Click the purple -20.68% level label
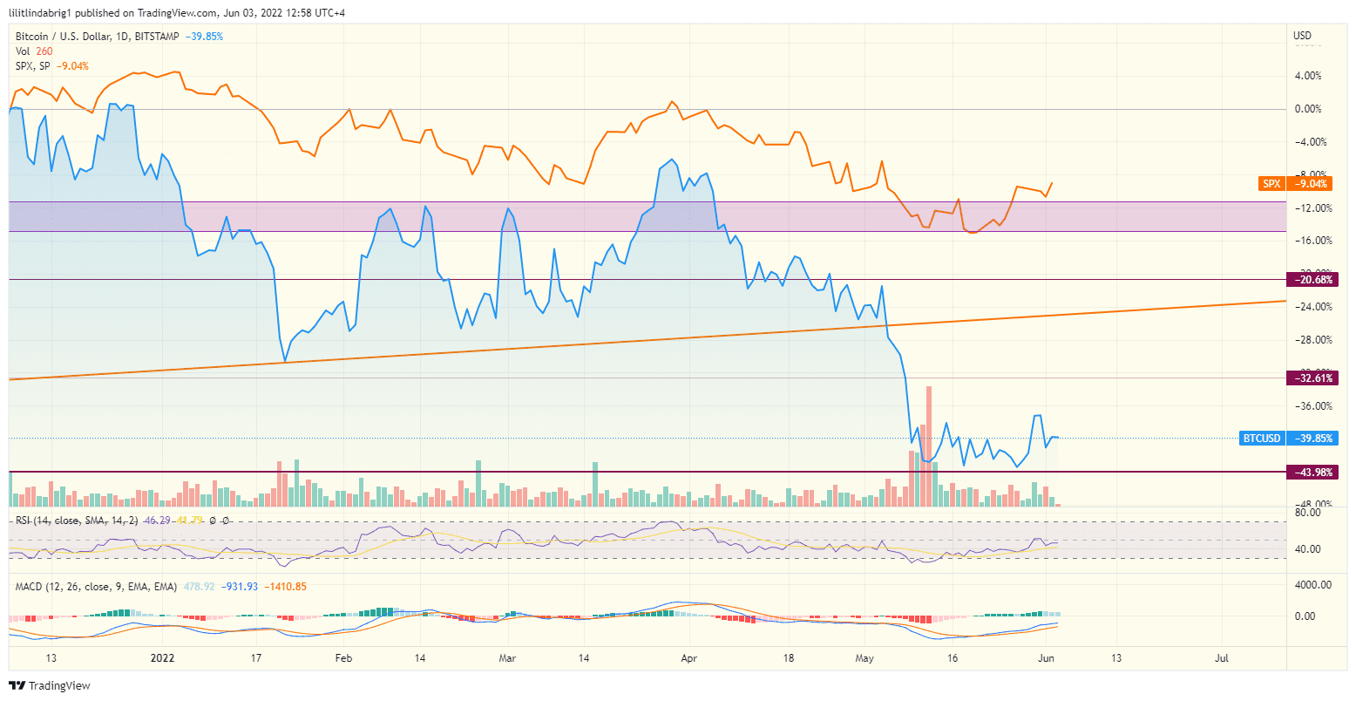Viewport: 1356px width, 701px height. coord(1312,280)
